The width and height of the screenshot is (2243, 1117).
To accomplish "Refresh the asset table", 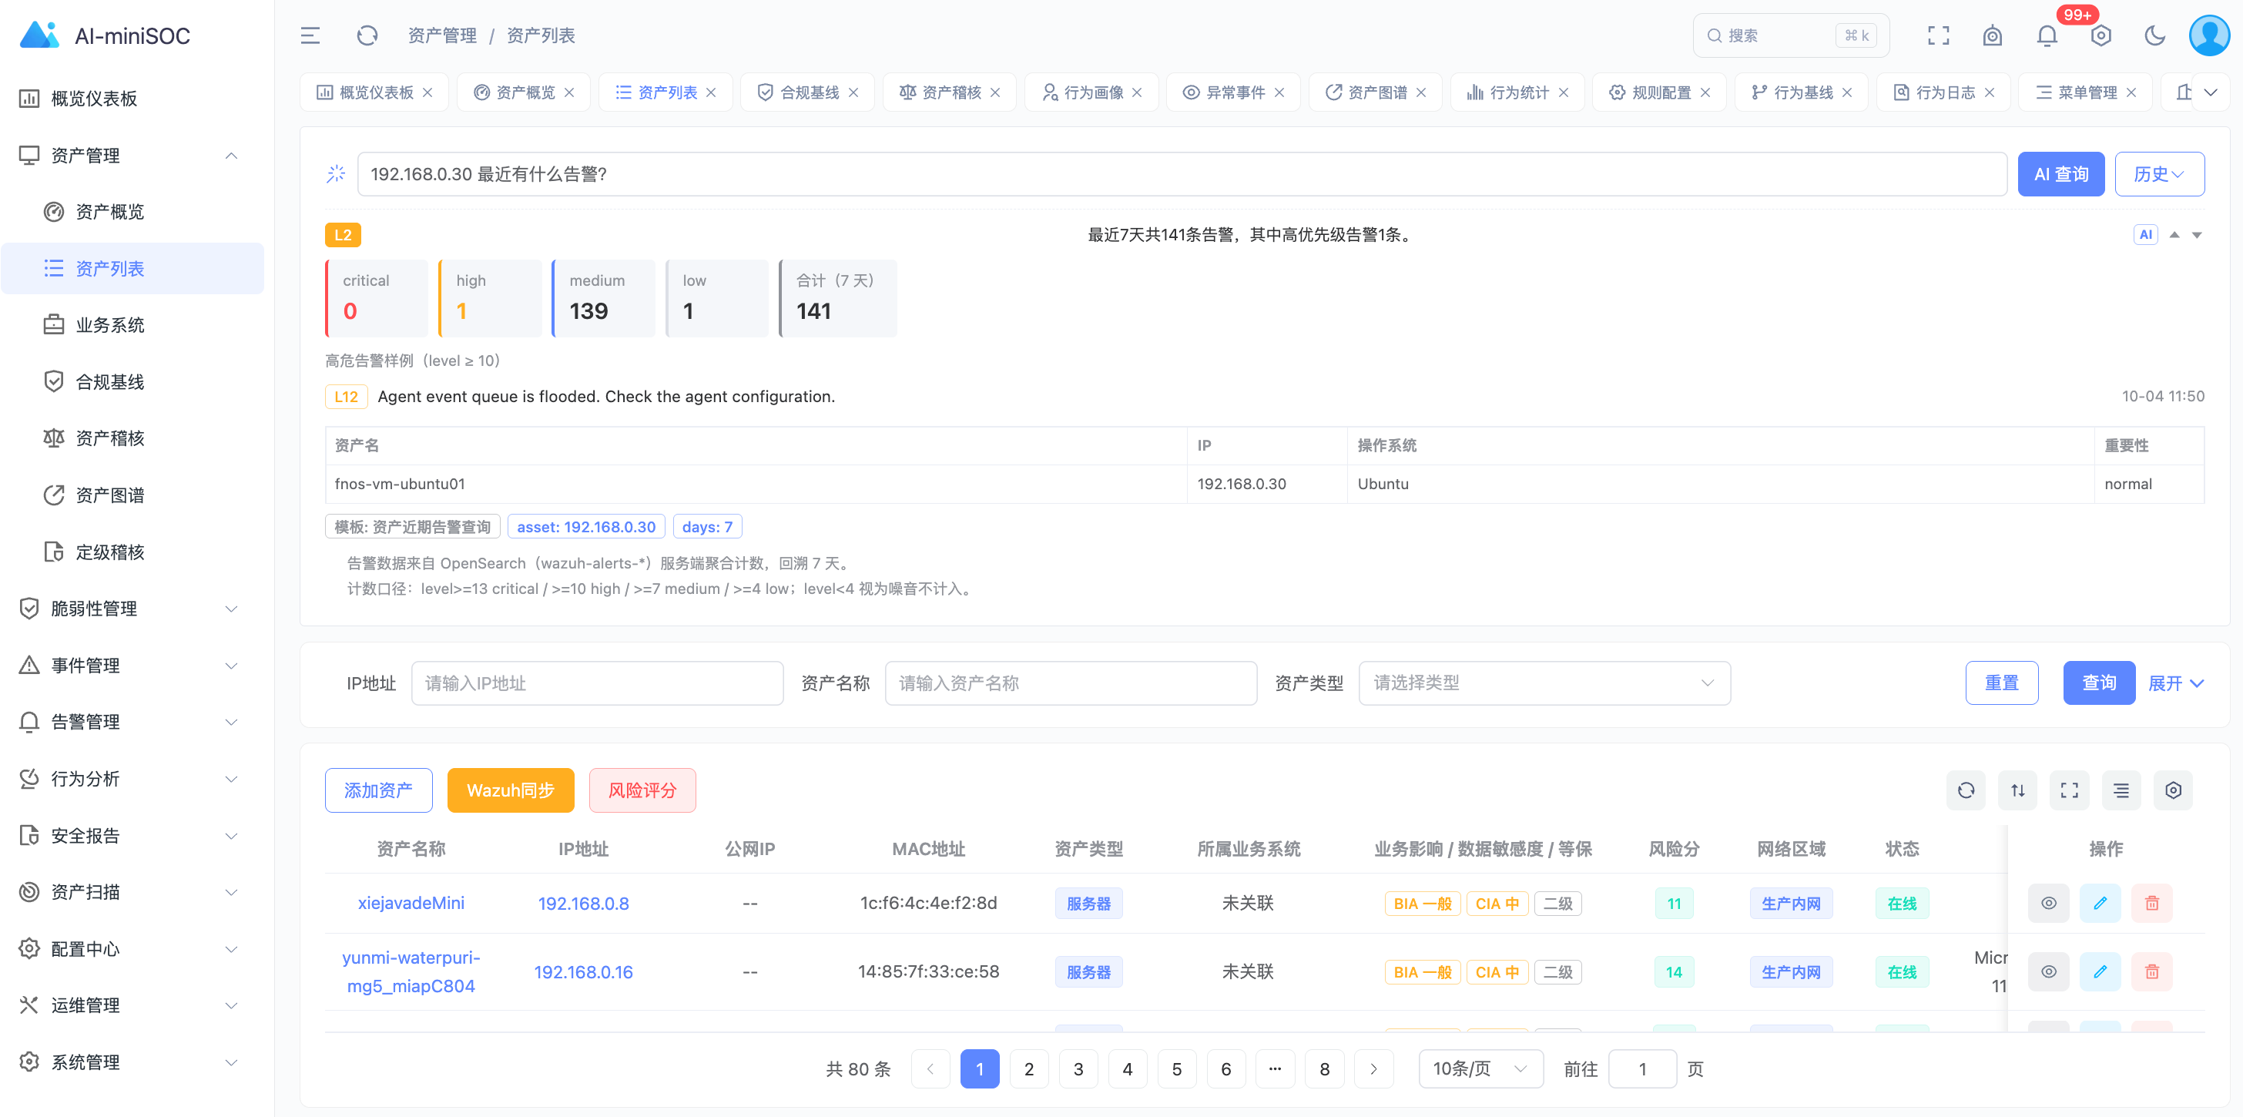I will (1965, 790).
